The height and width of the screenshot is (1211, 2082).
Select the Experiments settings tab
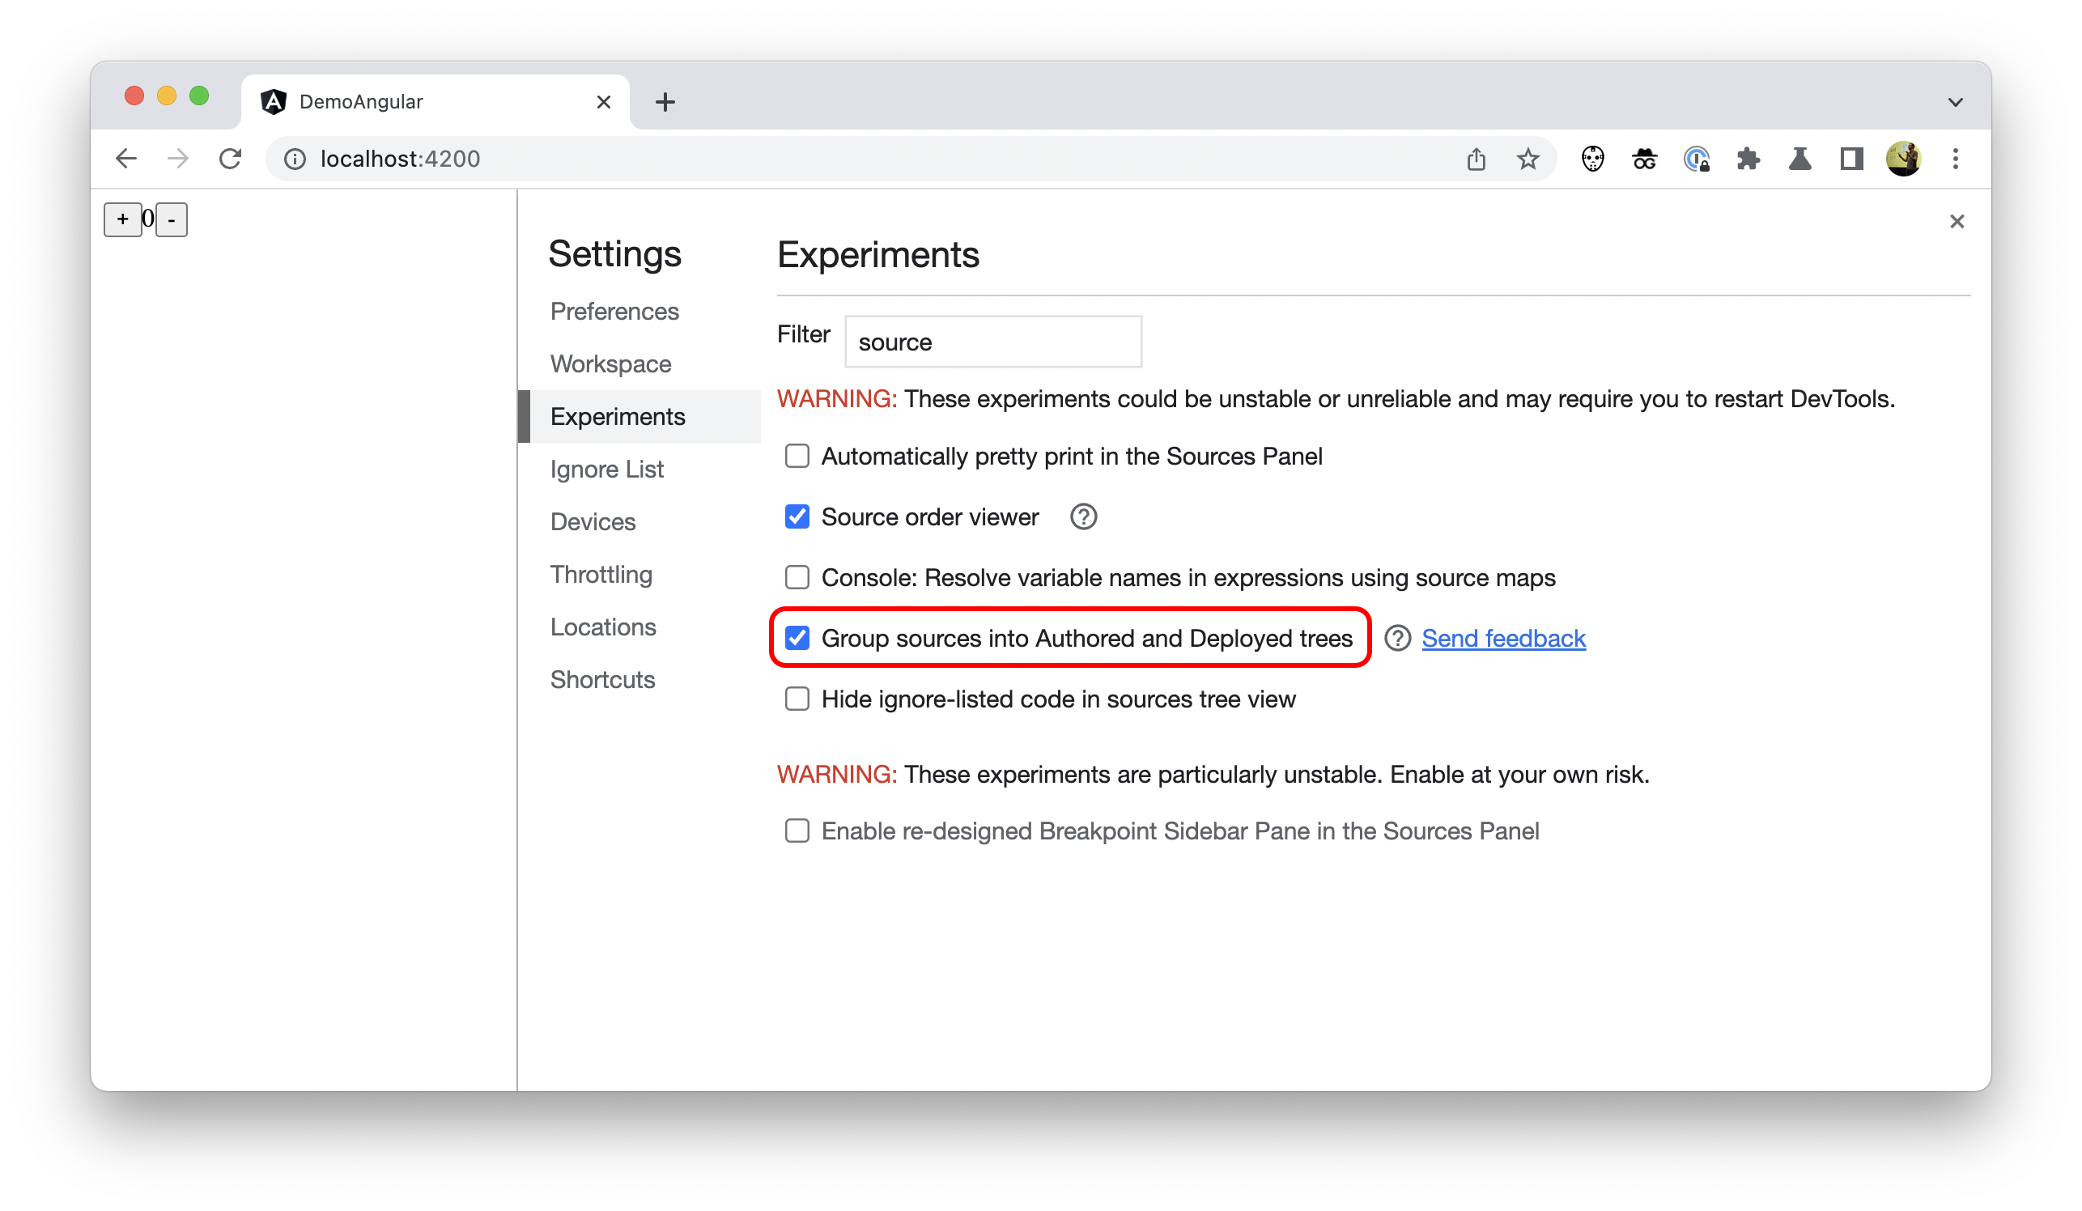tap(617, 415)
